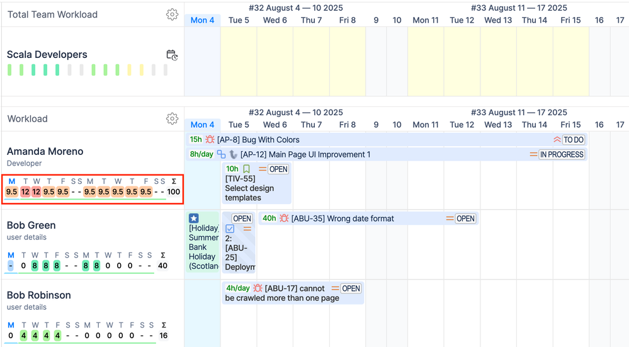The width and height of the screenshot is (629, 347).
Task: Click the OPEN status on ABU-35
Action: [465, 219]
